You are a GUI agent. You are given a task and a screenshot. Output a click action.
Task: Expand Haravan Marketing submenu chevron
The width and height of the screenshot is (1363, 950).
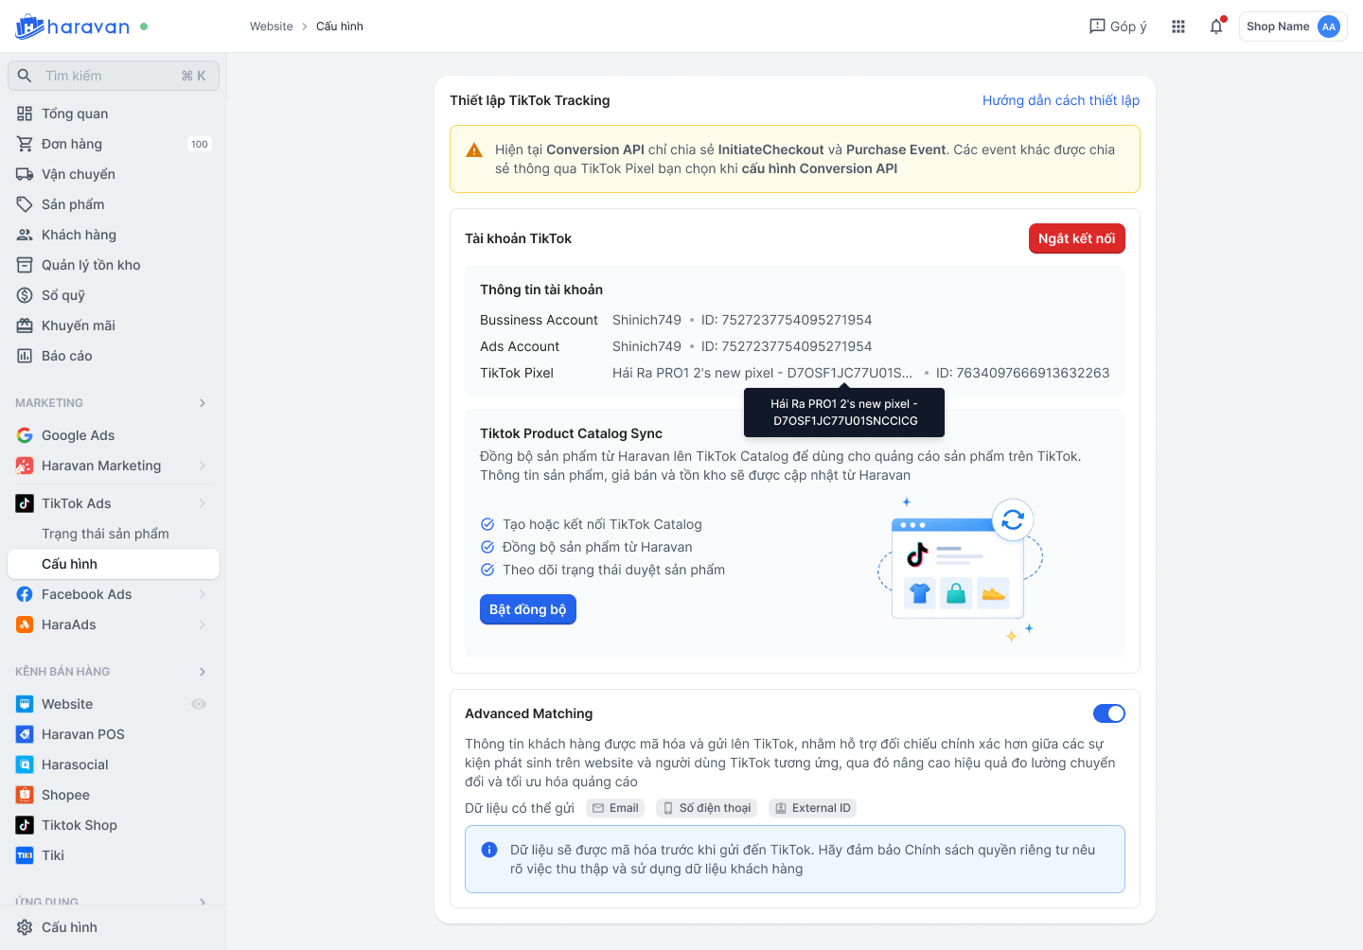203,466
